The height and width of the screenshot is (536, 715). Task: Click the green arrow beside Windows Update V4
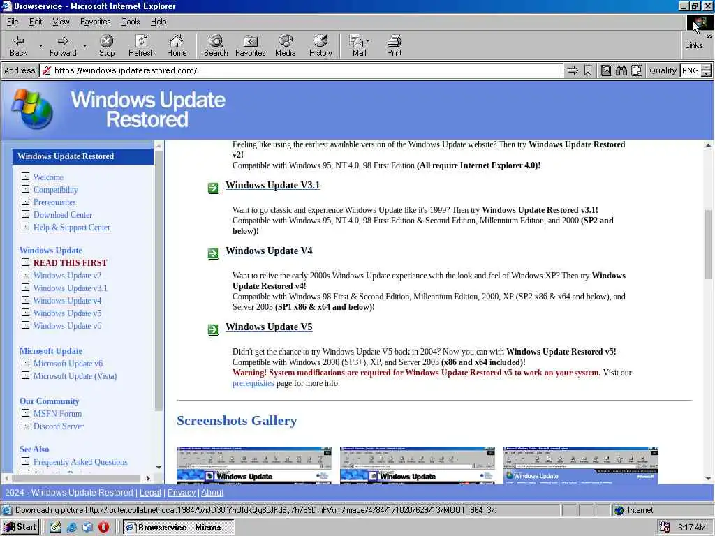(x=214, y=253)
